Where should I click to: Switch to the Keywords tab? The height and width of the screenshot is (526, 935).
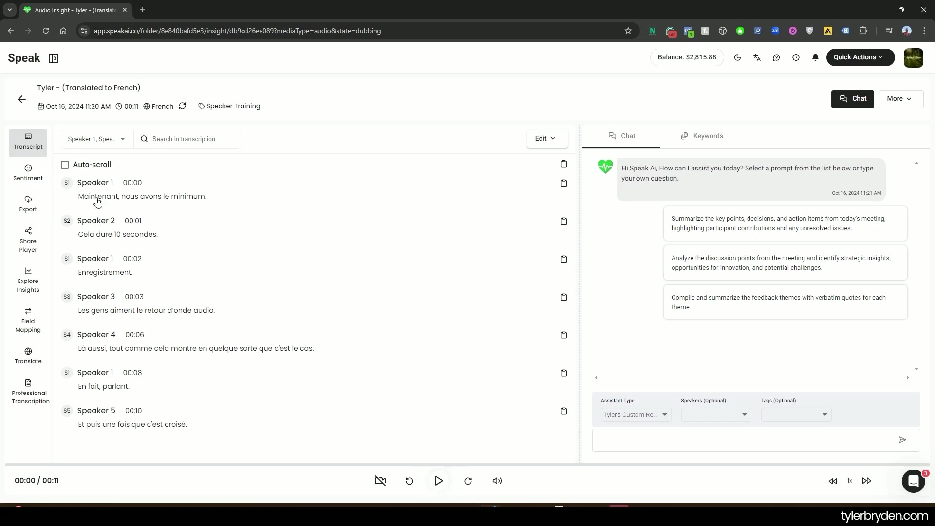pos(702,136)
